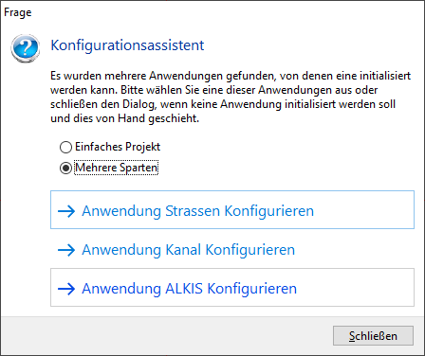Screen dimensions: 425x356
Task: Click the word Strassen in the first option
Action: (x=193, y=211)
